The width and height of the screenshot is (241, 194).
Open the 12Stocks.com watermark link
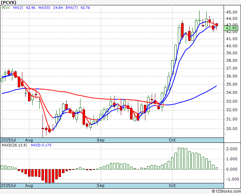click(x=225, y=192)
